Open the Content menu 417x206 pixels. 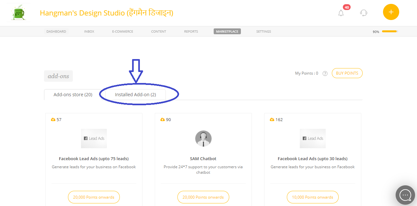[159, 31]
